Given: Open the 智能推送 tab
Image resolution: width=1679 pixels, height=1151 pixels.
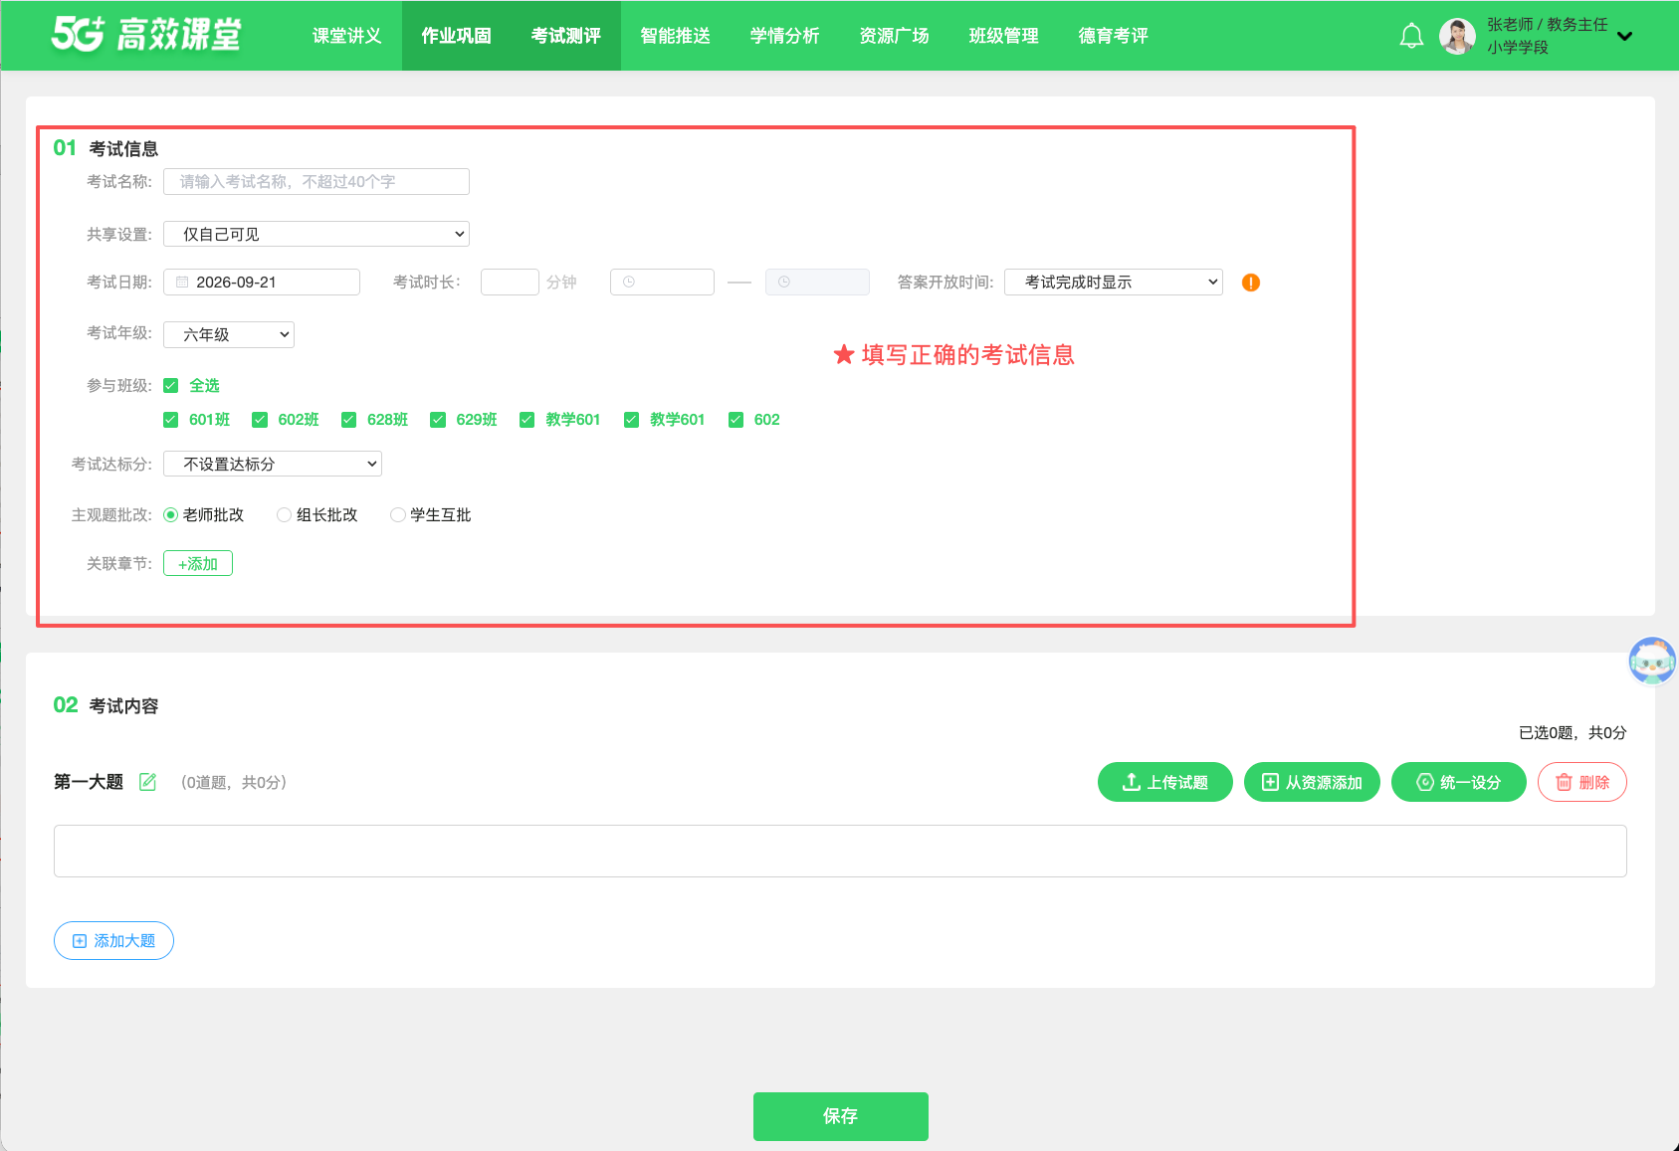Looking at the screenshot, I should pos(676,36).
